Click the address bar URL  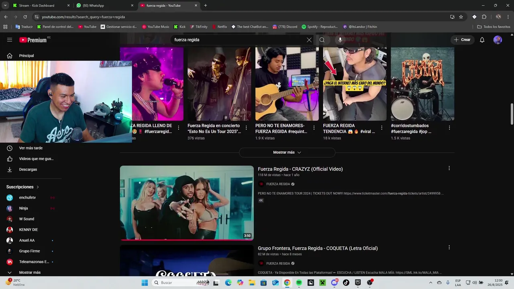click(x=84, y=17)
